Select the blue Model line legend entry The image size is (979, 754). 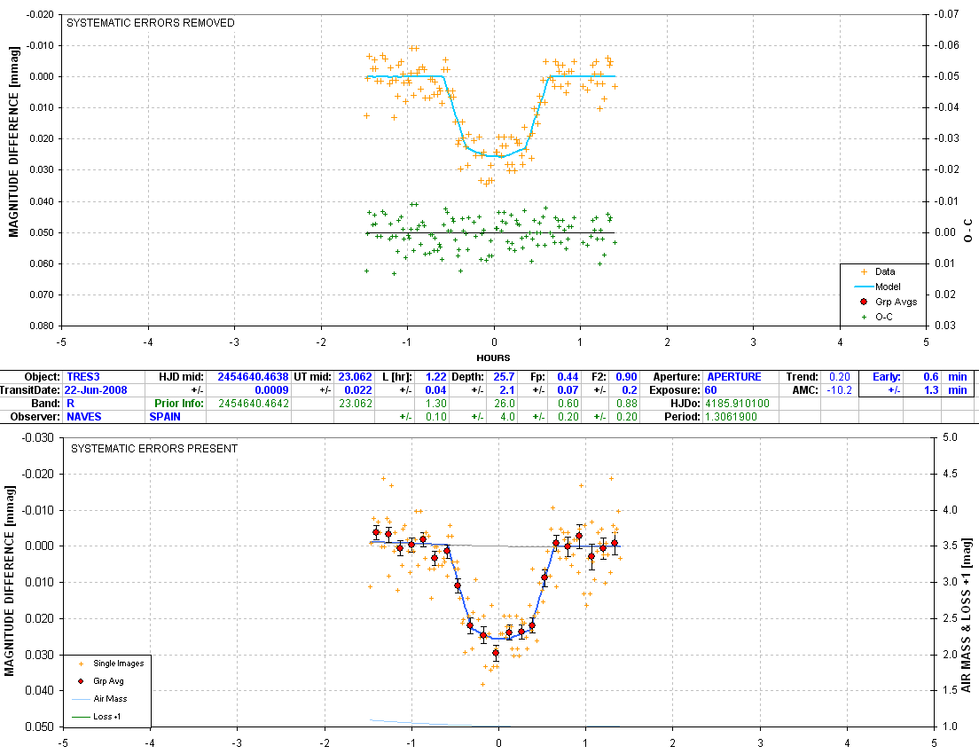click(862, 287)
